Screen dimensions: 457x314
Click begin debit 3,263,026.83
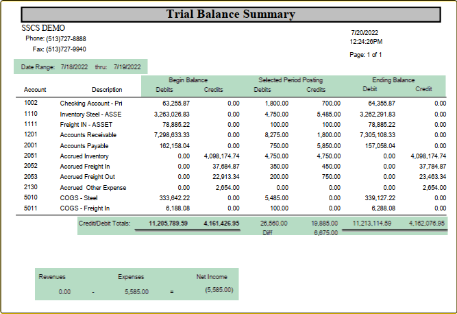click(x=172, y=114)
